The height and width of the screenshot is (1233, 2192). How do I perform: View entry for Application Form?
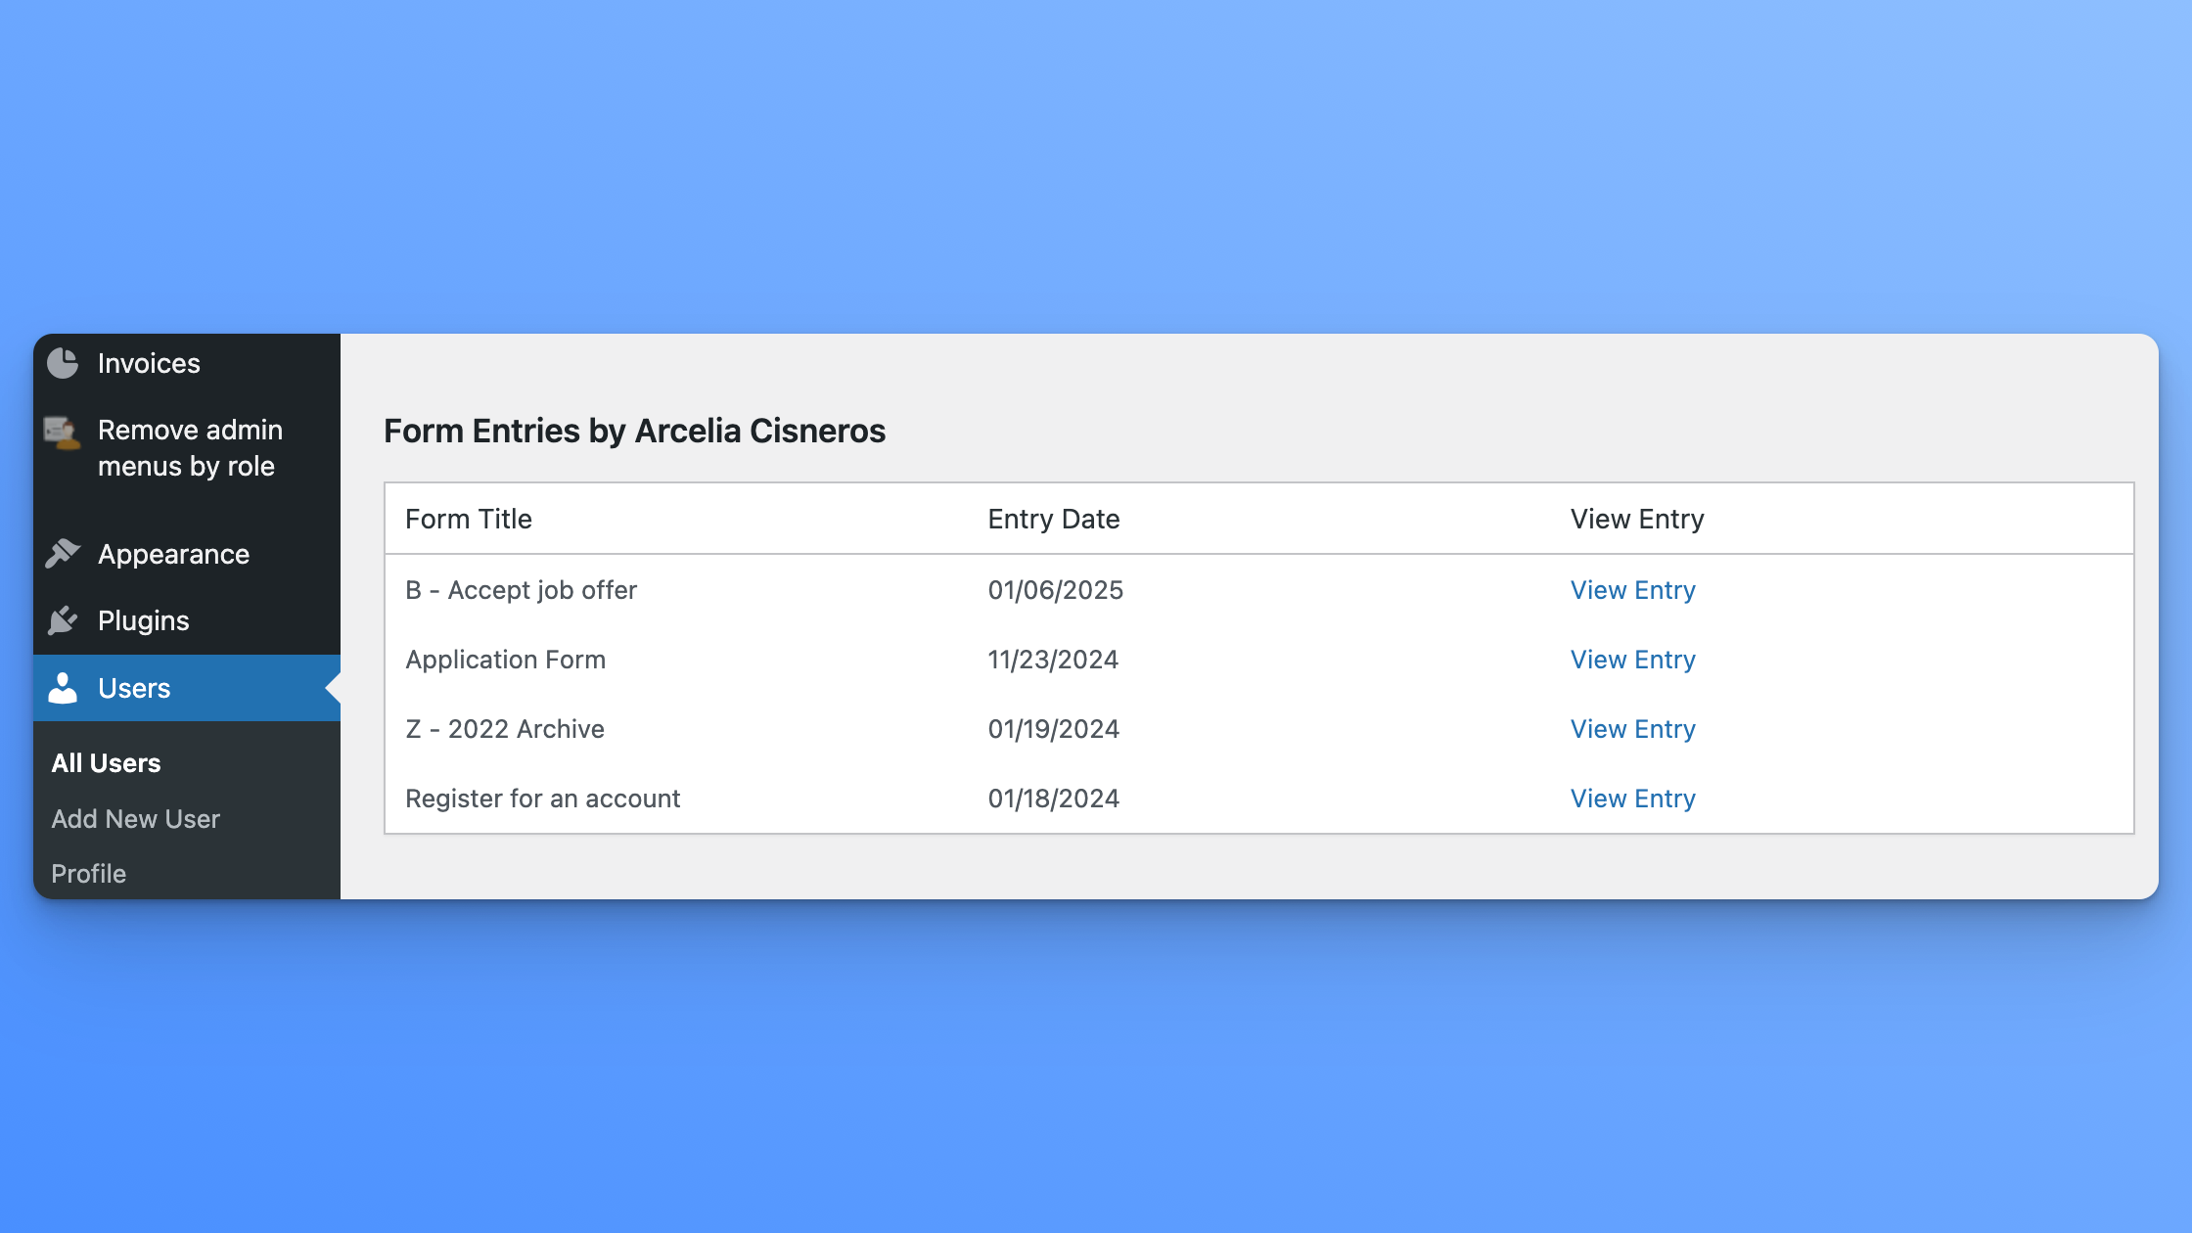pos(1632,660)
